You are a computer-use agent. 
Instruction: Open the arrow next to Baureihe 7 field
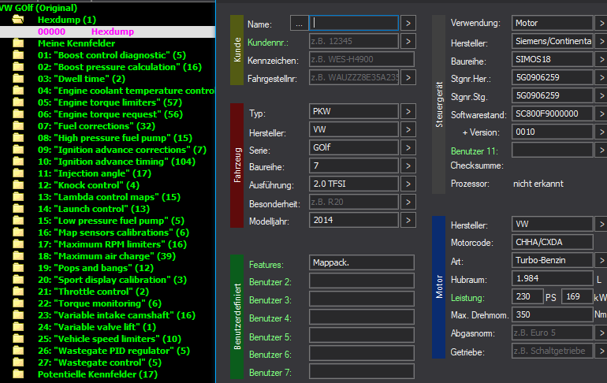click(x=408, y=165)
